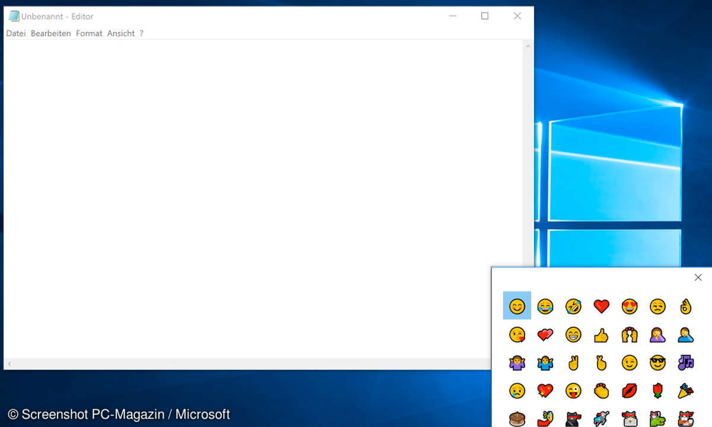Select the grinning teeth face emoji
The height and width of the screenshot is (427, 712).
(x=573, y=334)
